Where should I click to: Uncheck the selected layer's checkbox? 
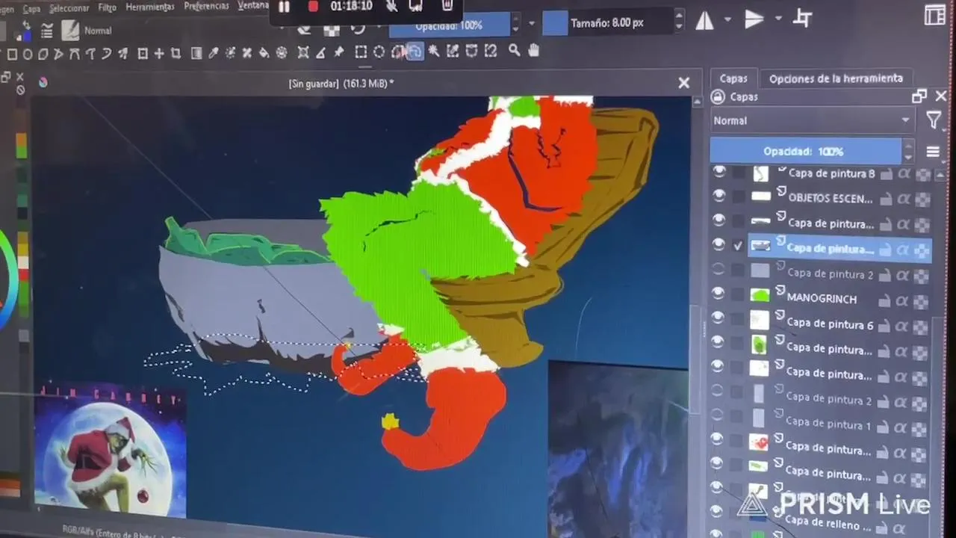[739, 245]
